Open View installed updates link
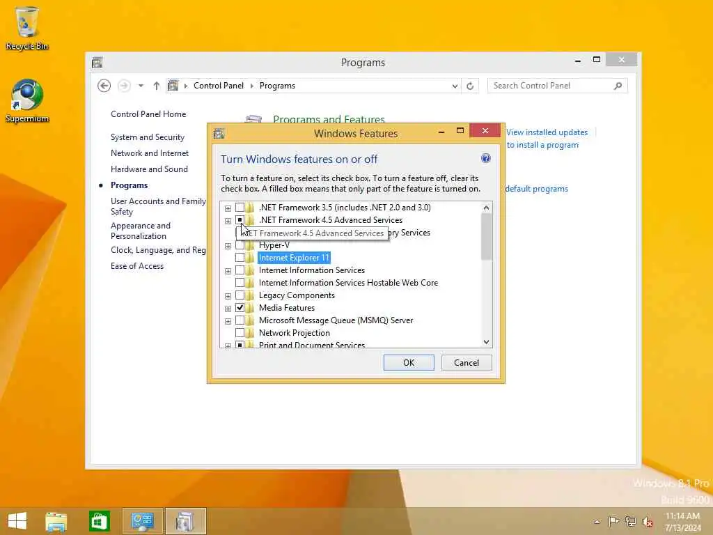The width and height of the screenshot is (713, 535). click(547, 132)
